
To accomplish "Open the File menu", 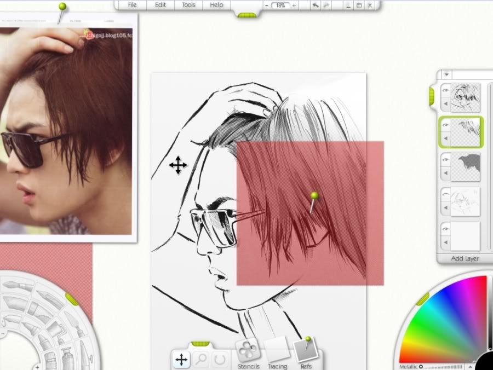I will [133, 5].
